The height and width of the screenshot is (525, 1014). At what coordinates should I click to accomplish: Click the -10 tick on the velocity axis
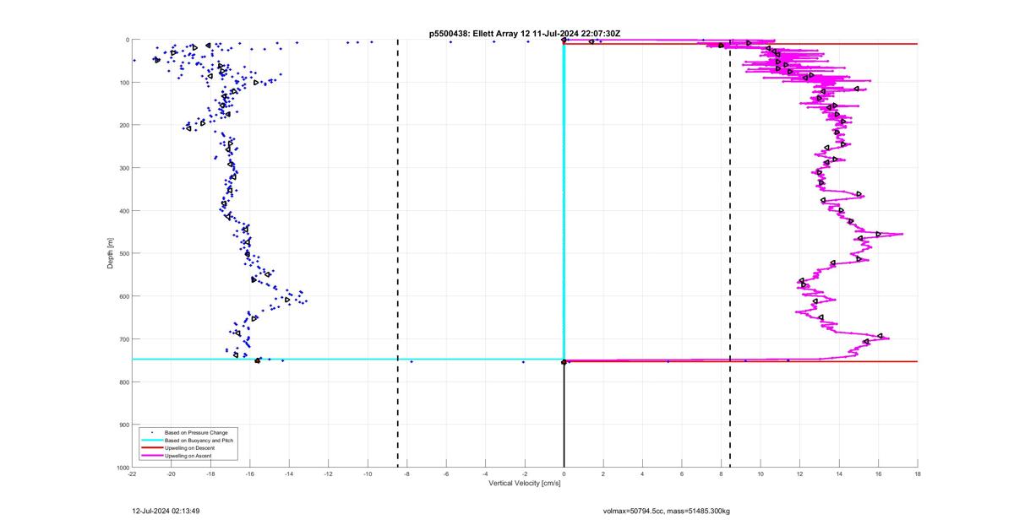pyautogui.click(x=368, y=474)
